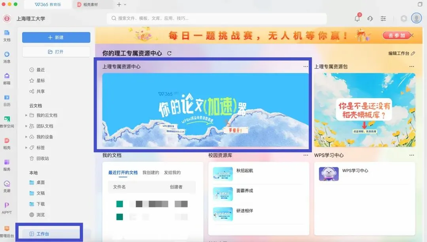The height and width of the screenshot is (242, 427).
Task: Open 浏览 under 本地
Action: point(37,215)
